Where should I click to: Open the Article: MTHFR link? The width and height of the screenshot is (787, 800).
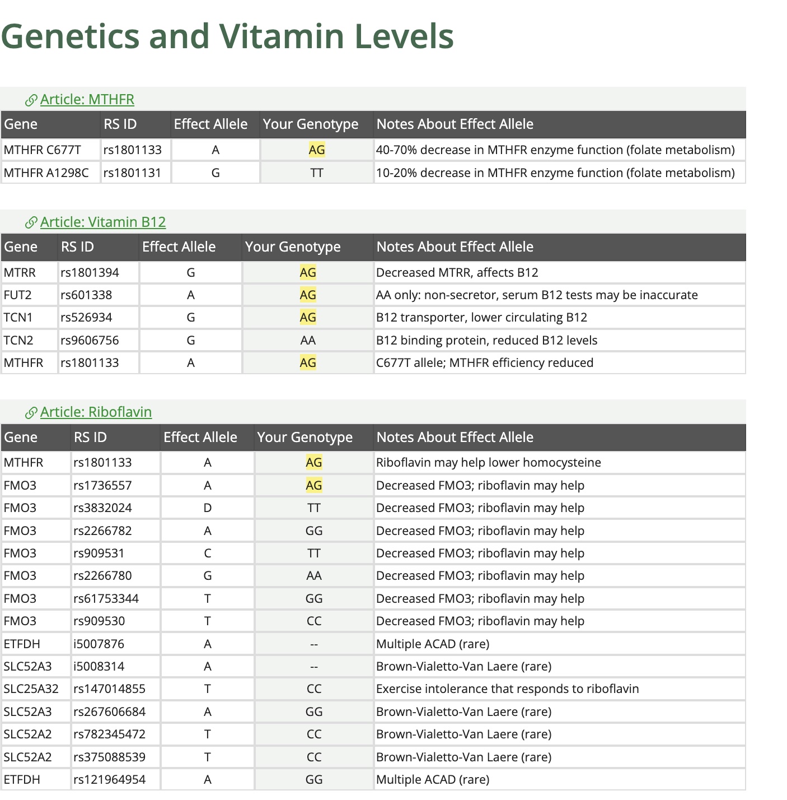[87, 99]
